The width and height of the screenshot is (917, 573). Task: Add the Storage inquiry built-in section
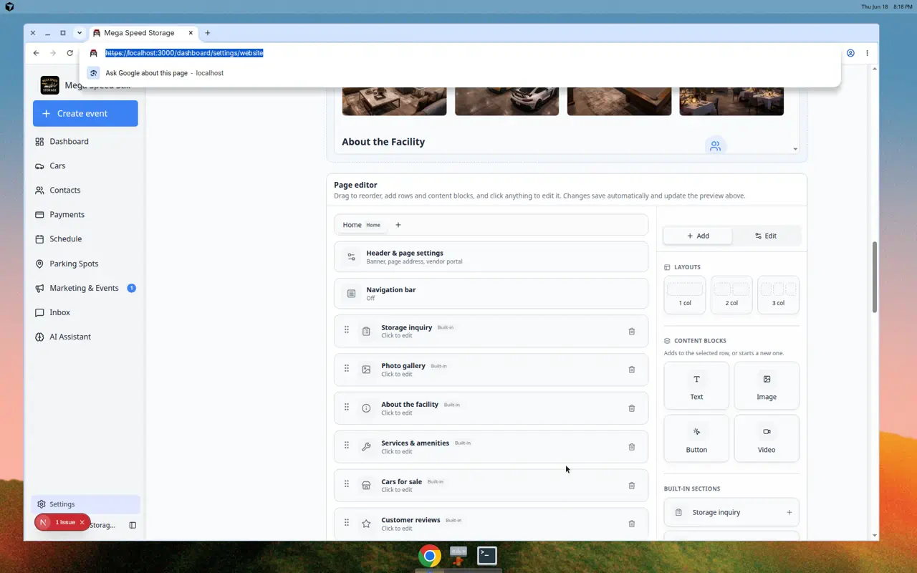(731, 512)
